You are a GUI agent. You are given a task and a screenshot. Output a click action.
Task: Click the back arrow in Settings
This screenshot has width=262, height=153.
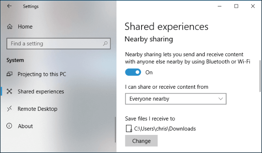pos(9,6)
